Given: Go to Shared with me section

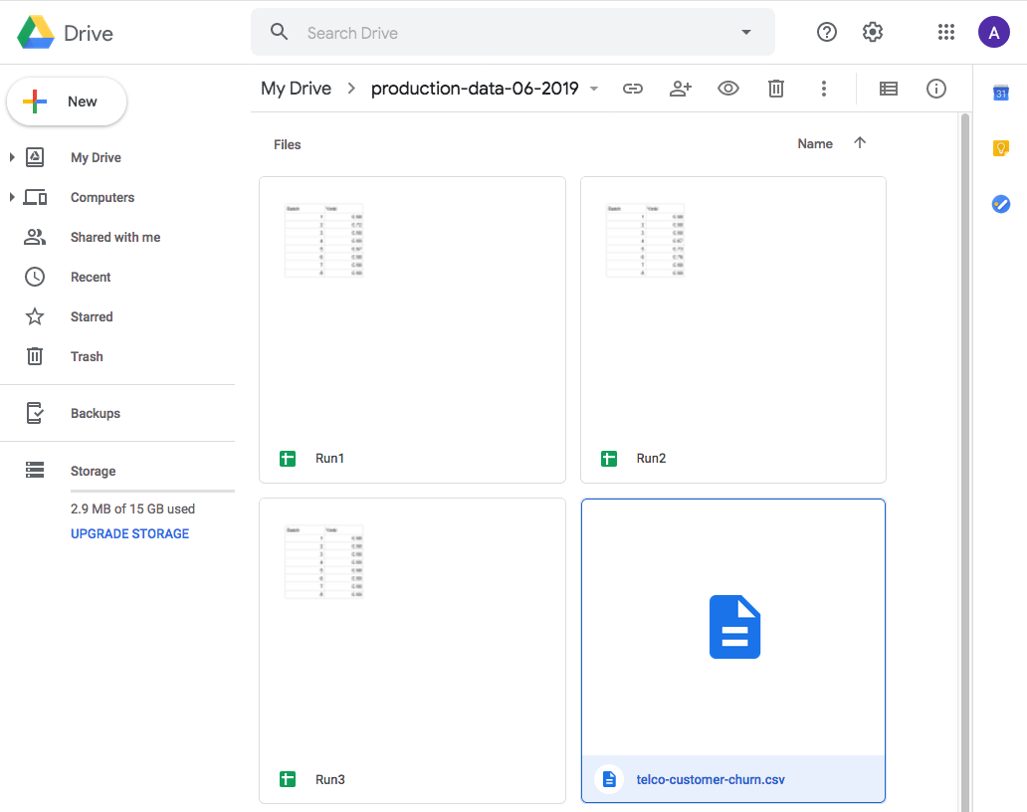Looking at the screenshot, I should tap(115, 237).
